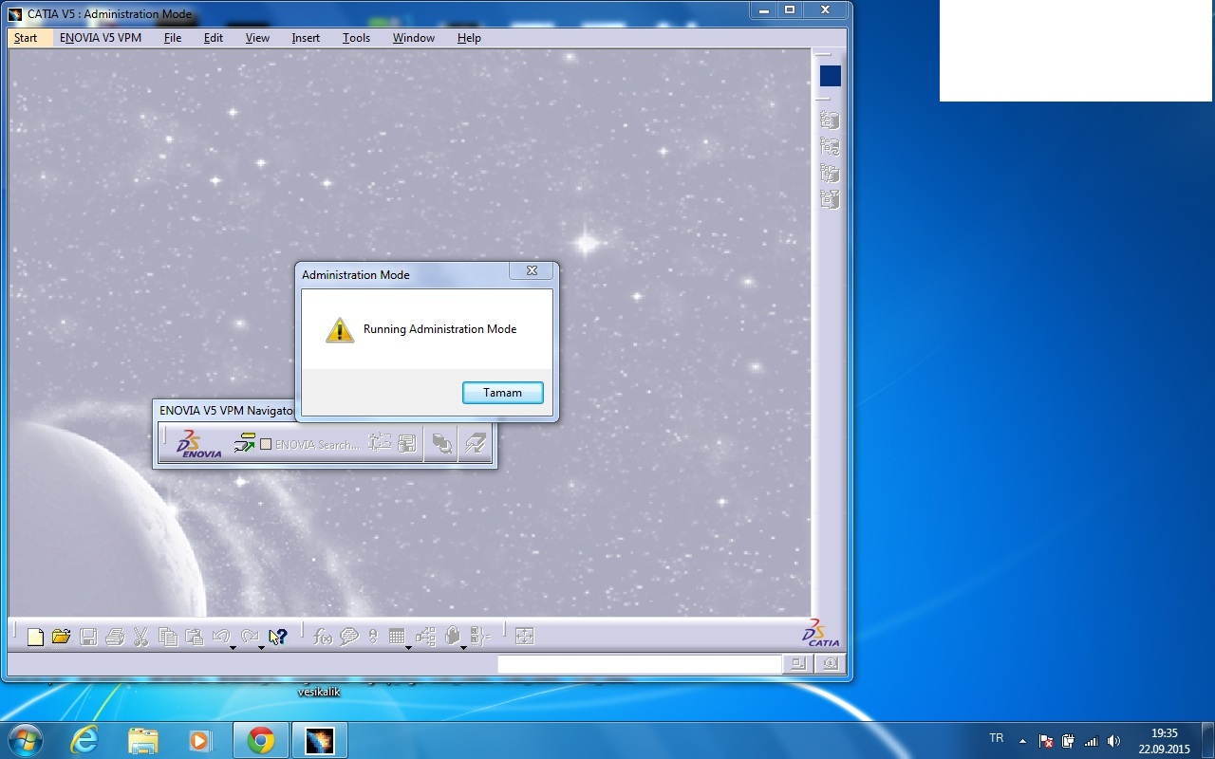Screen dimensions: 1215x759
Task: Toggle the Paste clipboard tool
Action: [x=194, y=636]
